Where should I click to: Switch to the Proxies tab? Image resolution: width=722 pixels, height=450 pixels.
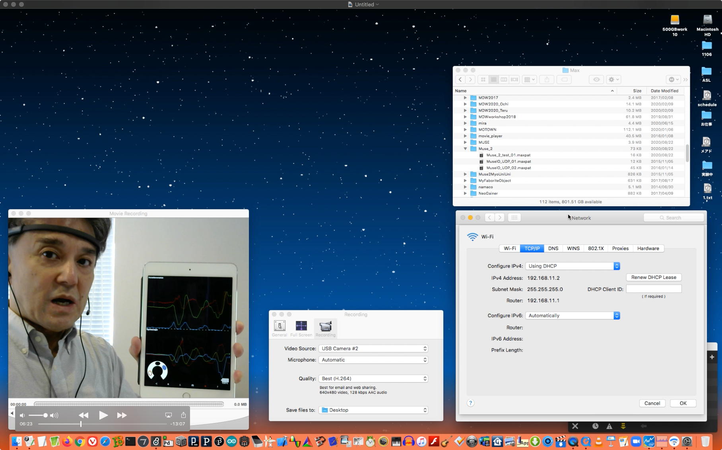pyautogui.click(x=620, y=248)
